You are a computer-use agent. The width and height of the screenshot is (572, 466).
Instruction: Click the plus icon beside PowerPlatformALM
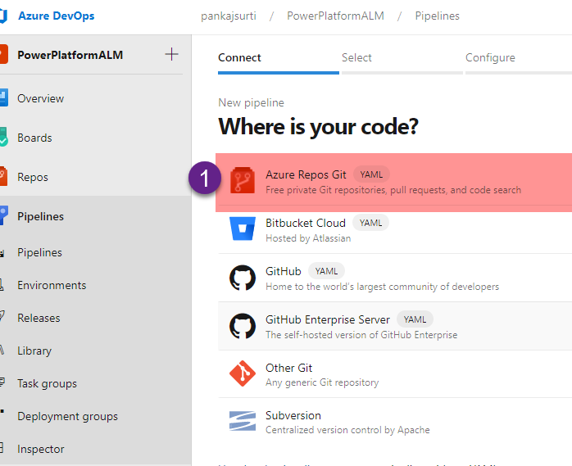coord(171,55)
